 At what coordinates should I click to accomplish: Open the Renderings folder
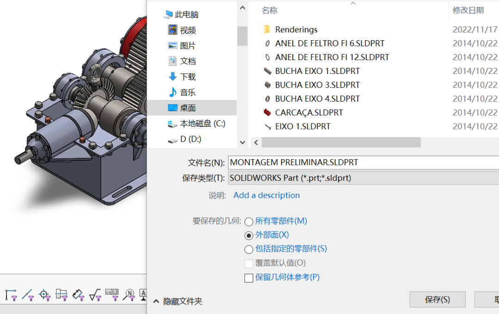pyautogui.click(x=296, y=30)
